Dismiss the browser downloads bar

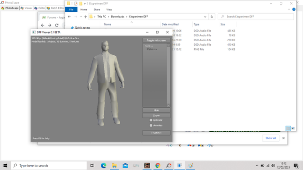(283, 138)
